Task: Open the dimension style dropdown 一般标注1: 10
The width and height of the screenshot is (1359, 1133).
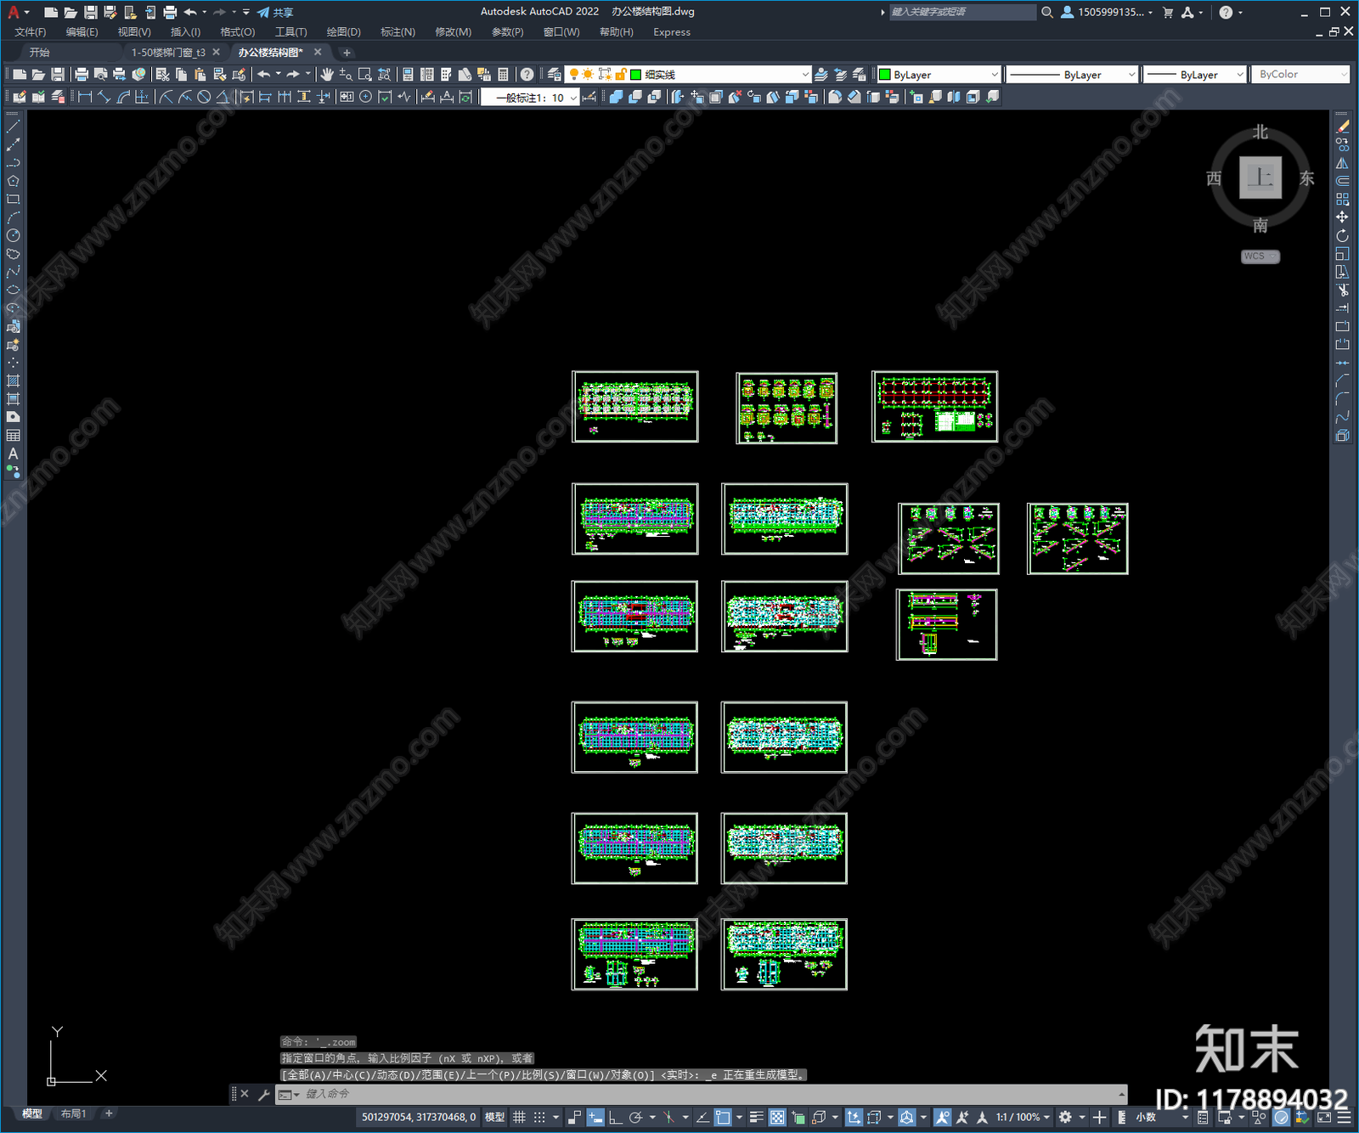Action: (531, 98)
